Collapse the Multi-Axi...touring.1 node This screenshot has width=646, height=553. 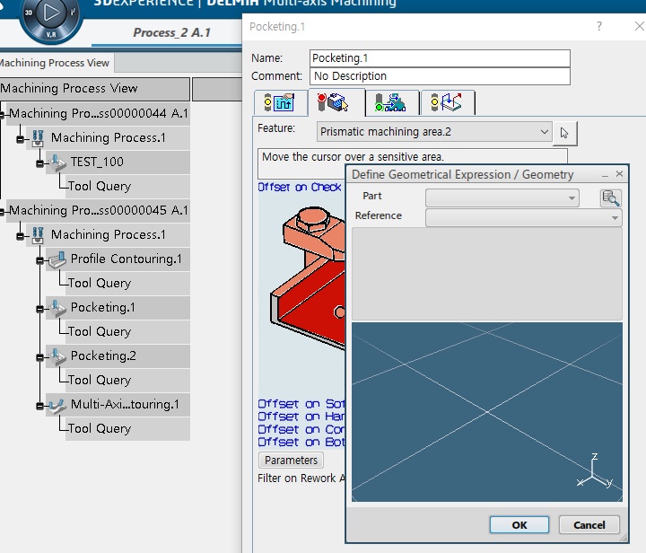[x=40, y=406]
